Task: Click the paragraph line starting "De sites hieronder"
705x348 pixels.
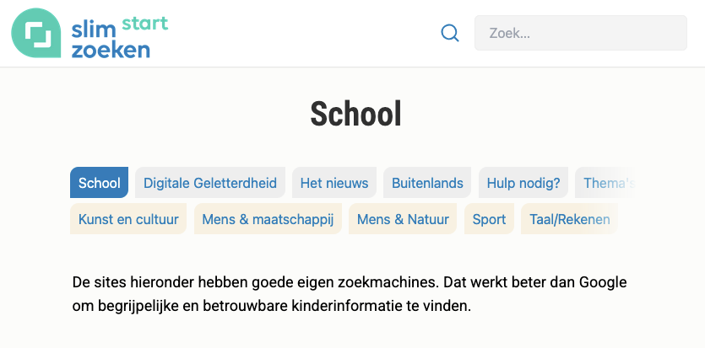Action: (x=350, y=282)
